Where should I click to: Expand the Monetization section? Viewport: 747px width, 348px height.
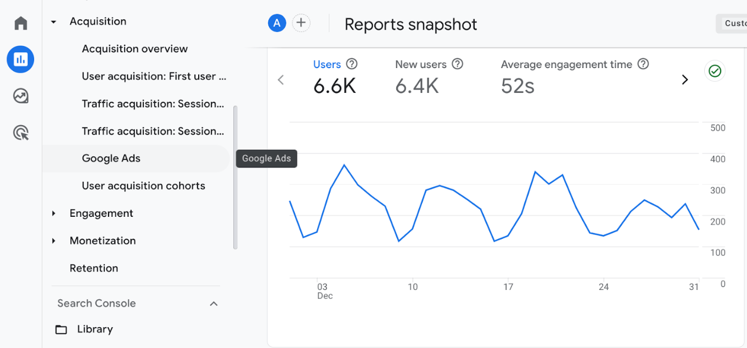pyautogui.click(x=54, y=241)
